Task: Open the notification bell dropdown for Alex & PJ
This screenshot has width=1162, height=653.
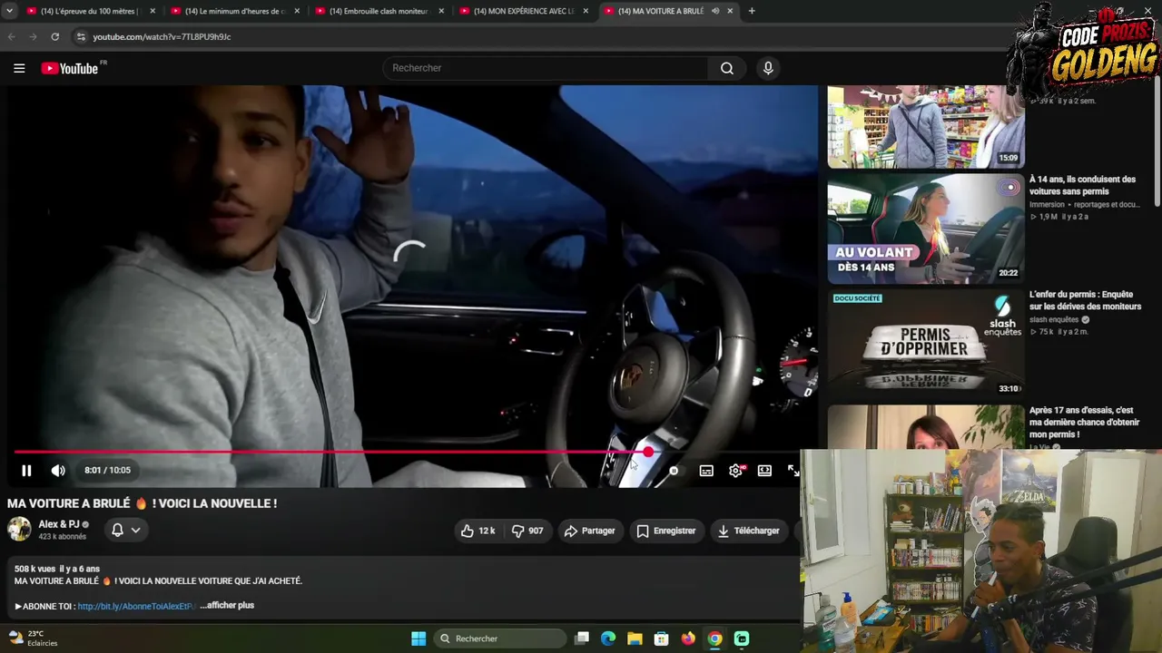Action: click(126, 530)
